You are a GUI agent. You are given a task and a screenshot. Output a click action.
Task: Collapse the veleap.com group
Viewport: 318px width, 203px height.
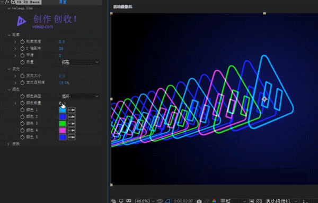tap(8, 8)
